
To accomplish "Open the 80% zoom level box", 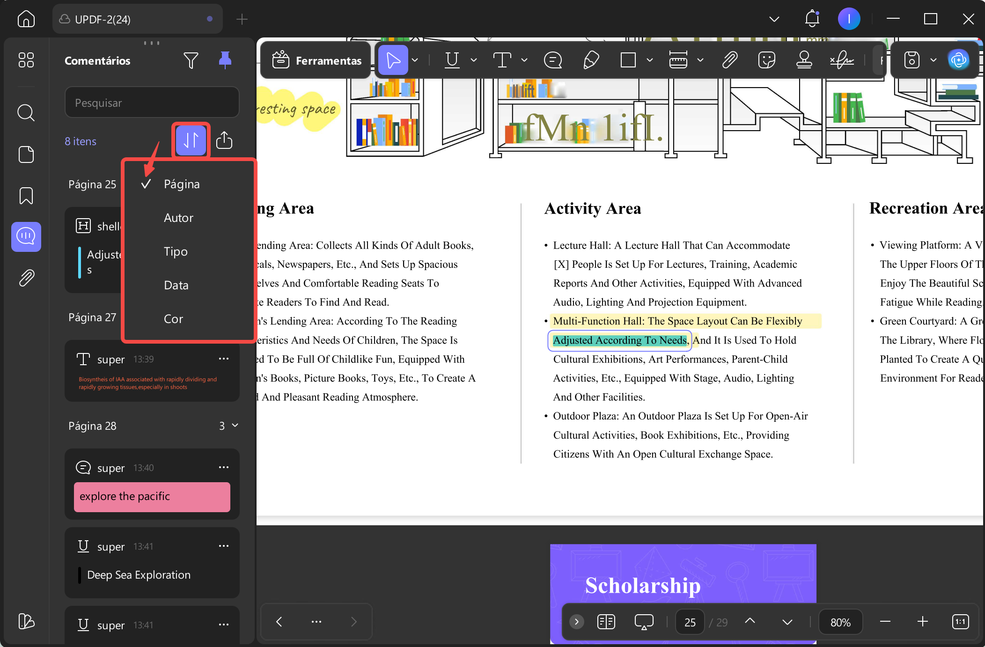I will 840,622.
